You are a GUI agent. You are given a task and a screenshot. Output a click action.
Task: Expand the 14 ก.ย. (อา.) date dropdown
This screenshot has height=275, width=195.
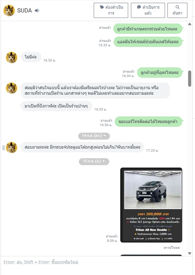94,136
